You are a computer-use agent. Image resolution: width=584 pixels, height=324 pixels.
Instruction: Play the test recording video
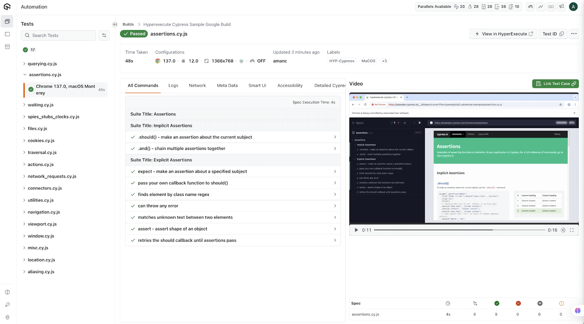356,230
